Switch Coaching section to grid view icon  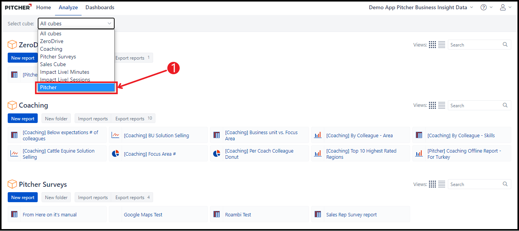click(432, 105)
